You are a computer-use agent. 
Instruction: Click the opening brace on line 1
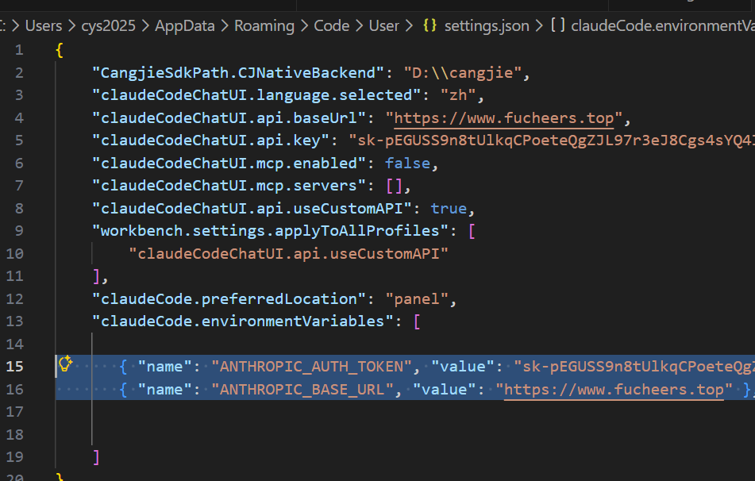coord(60,50)
